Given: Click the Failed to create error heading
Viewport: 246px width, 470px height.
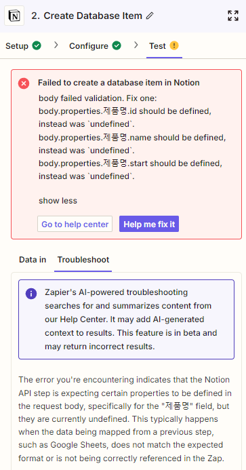Looking at the screenshot, I should click(119, 83).
